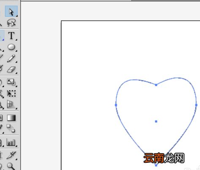Activate the Slice tool

pos(11,155)
